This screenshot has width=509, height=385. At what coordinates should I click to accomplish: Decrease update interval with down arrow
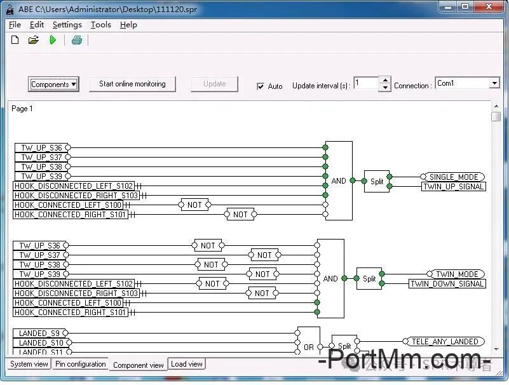(x=384, y=88)
